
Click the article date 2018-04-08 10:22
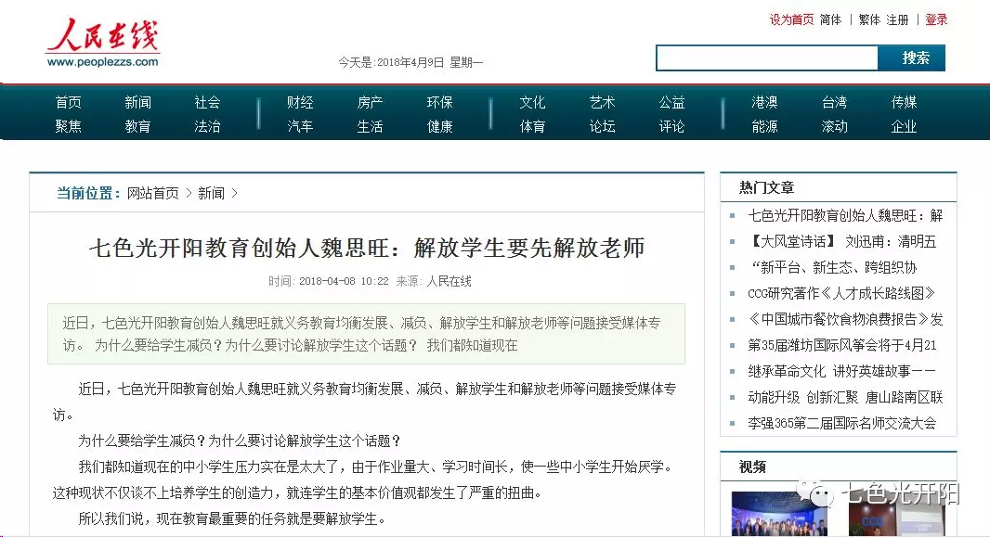point(345,281)
